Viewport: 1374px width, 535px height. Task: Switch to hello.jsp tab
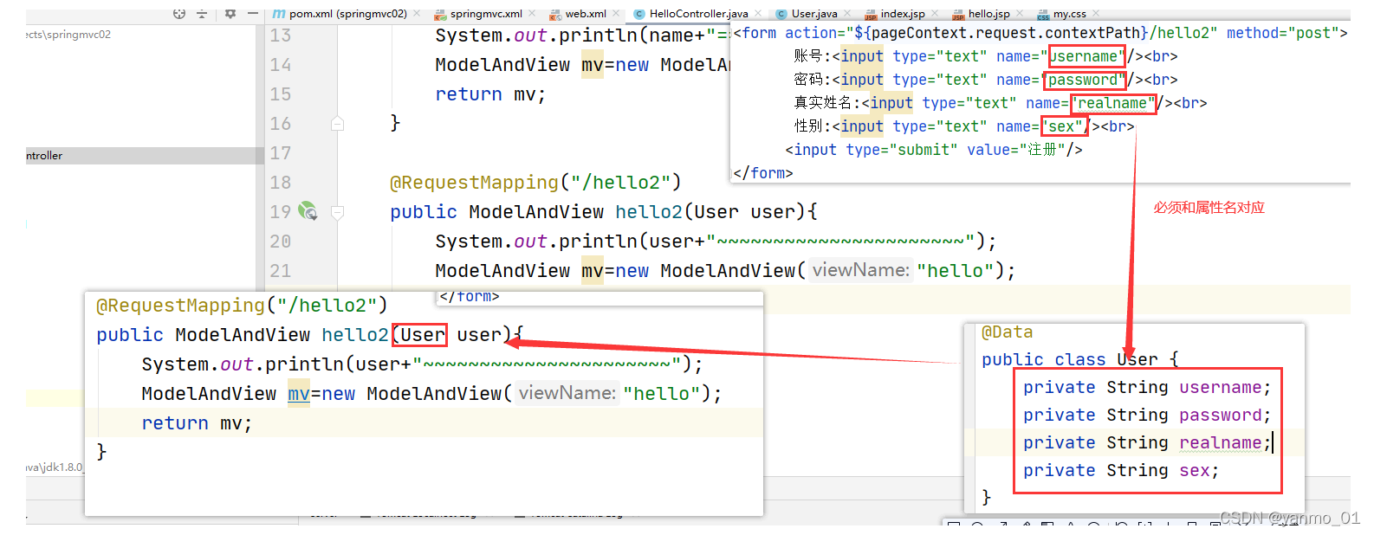[988, 14]
